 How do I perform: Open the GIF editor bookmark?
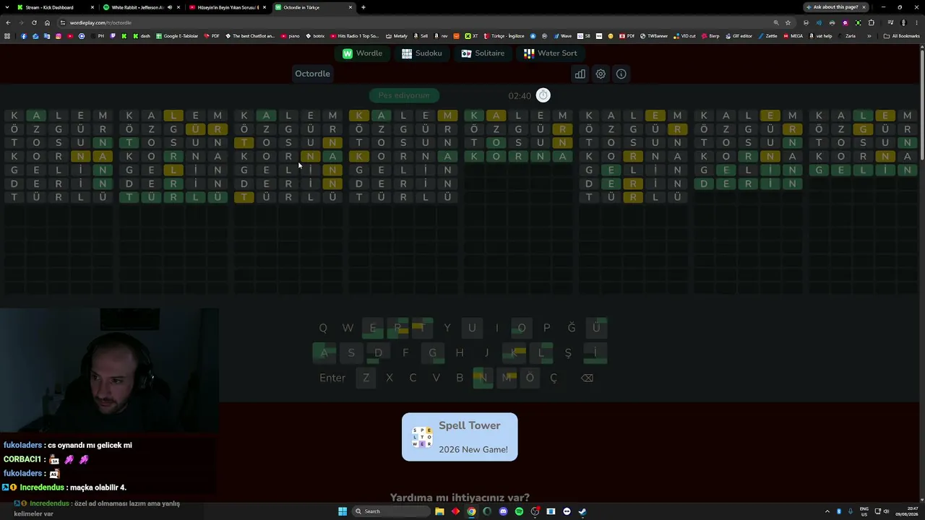pos(738,36)
